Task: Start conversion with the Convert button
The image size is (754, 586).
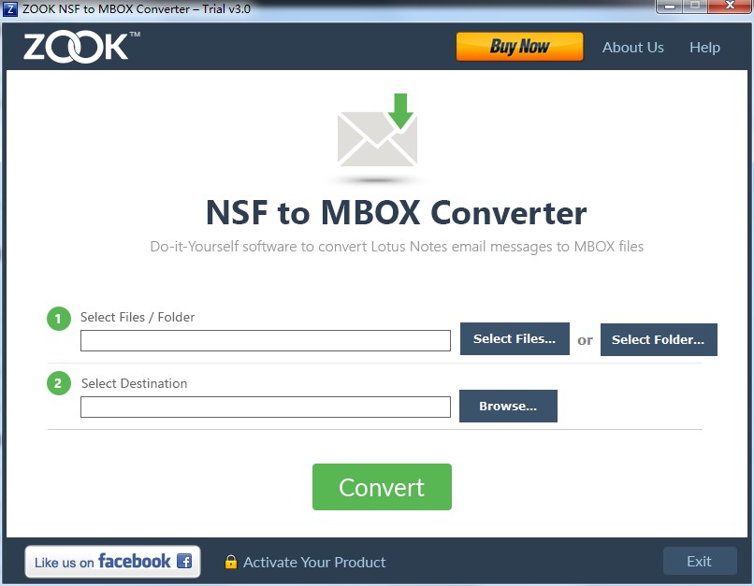Action: point(382,487)
